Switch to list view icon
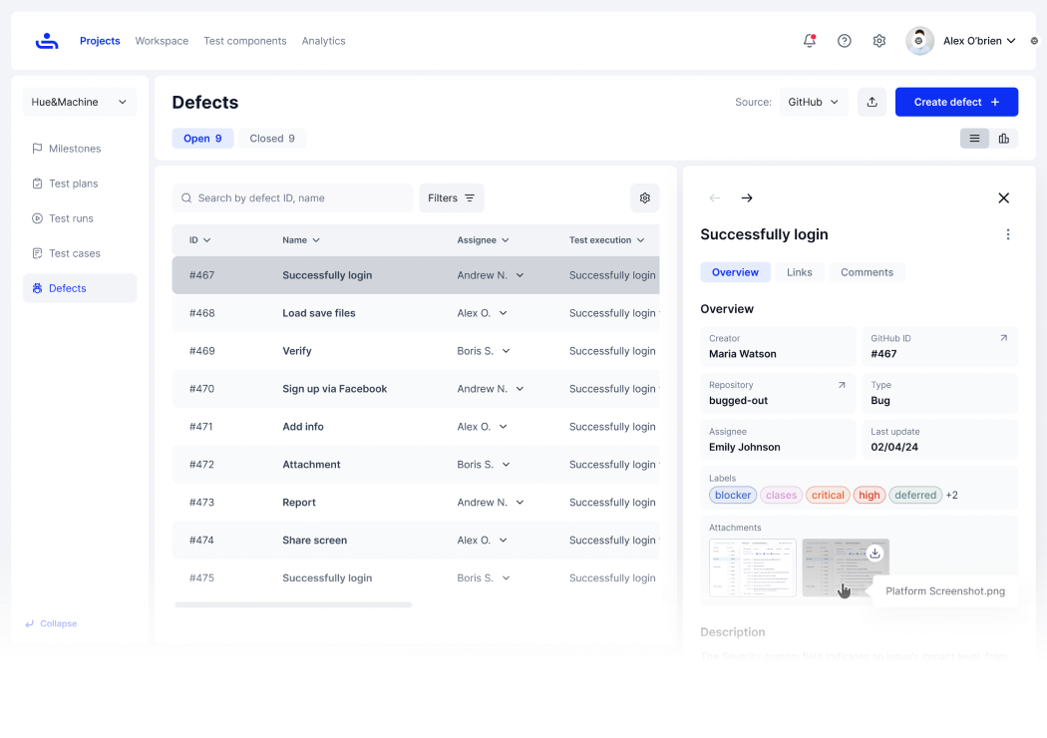 975,139
